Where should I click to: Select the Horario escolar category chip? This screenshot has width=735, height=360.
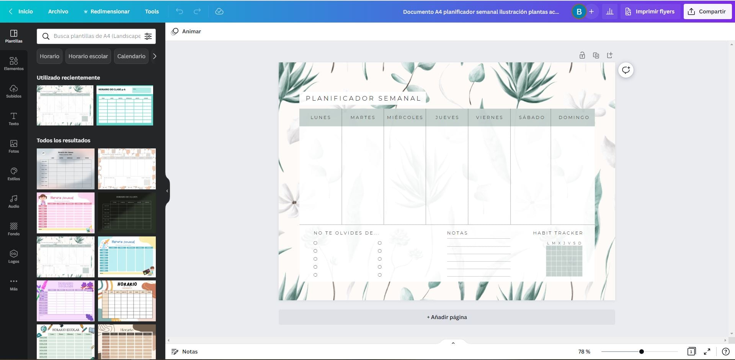tap(88, 56)
